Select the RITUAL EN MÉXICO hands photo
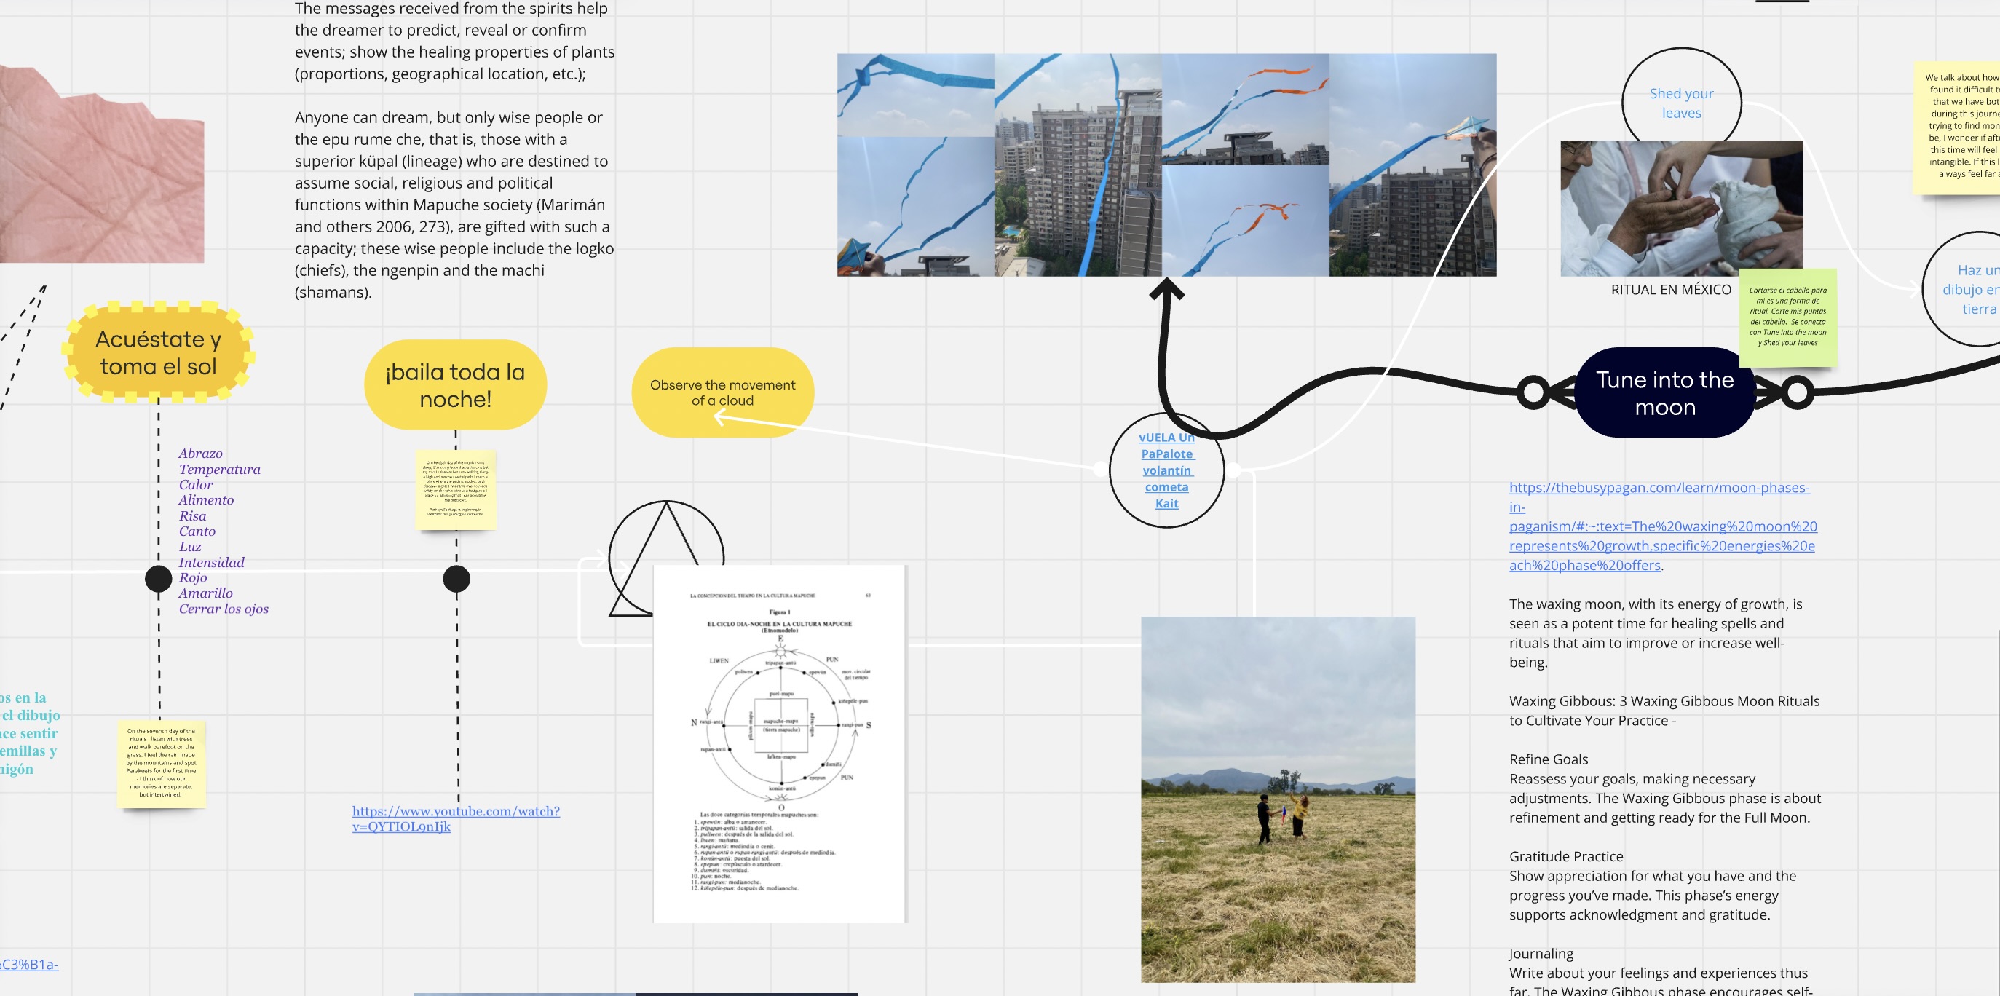 coord(1681,208)
